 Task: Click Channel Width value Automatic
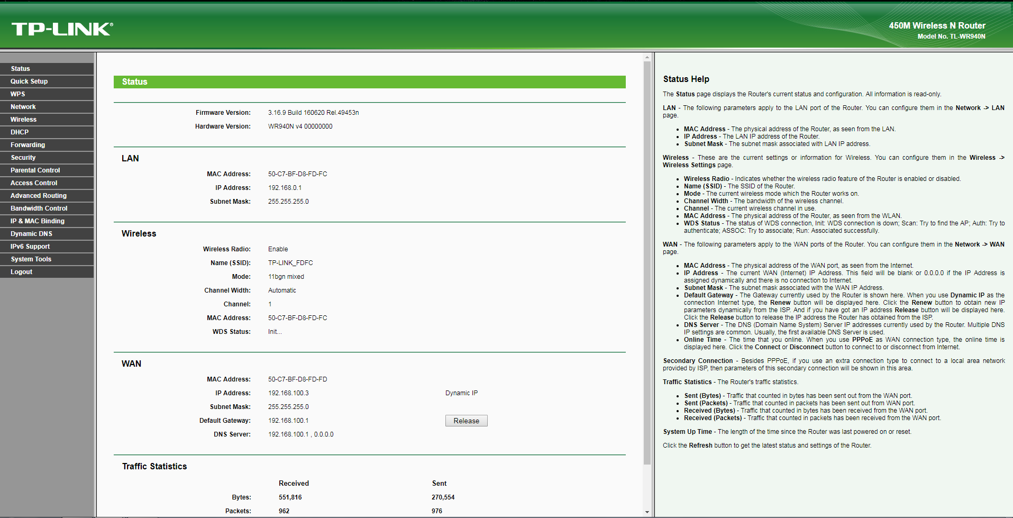pos(282,290)
